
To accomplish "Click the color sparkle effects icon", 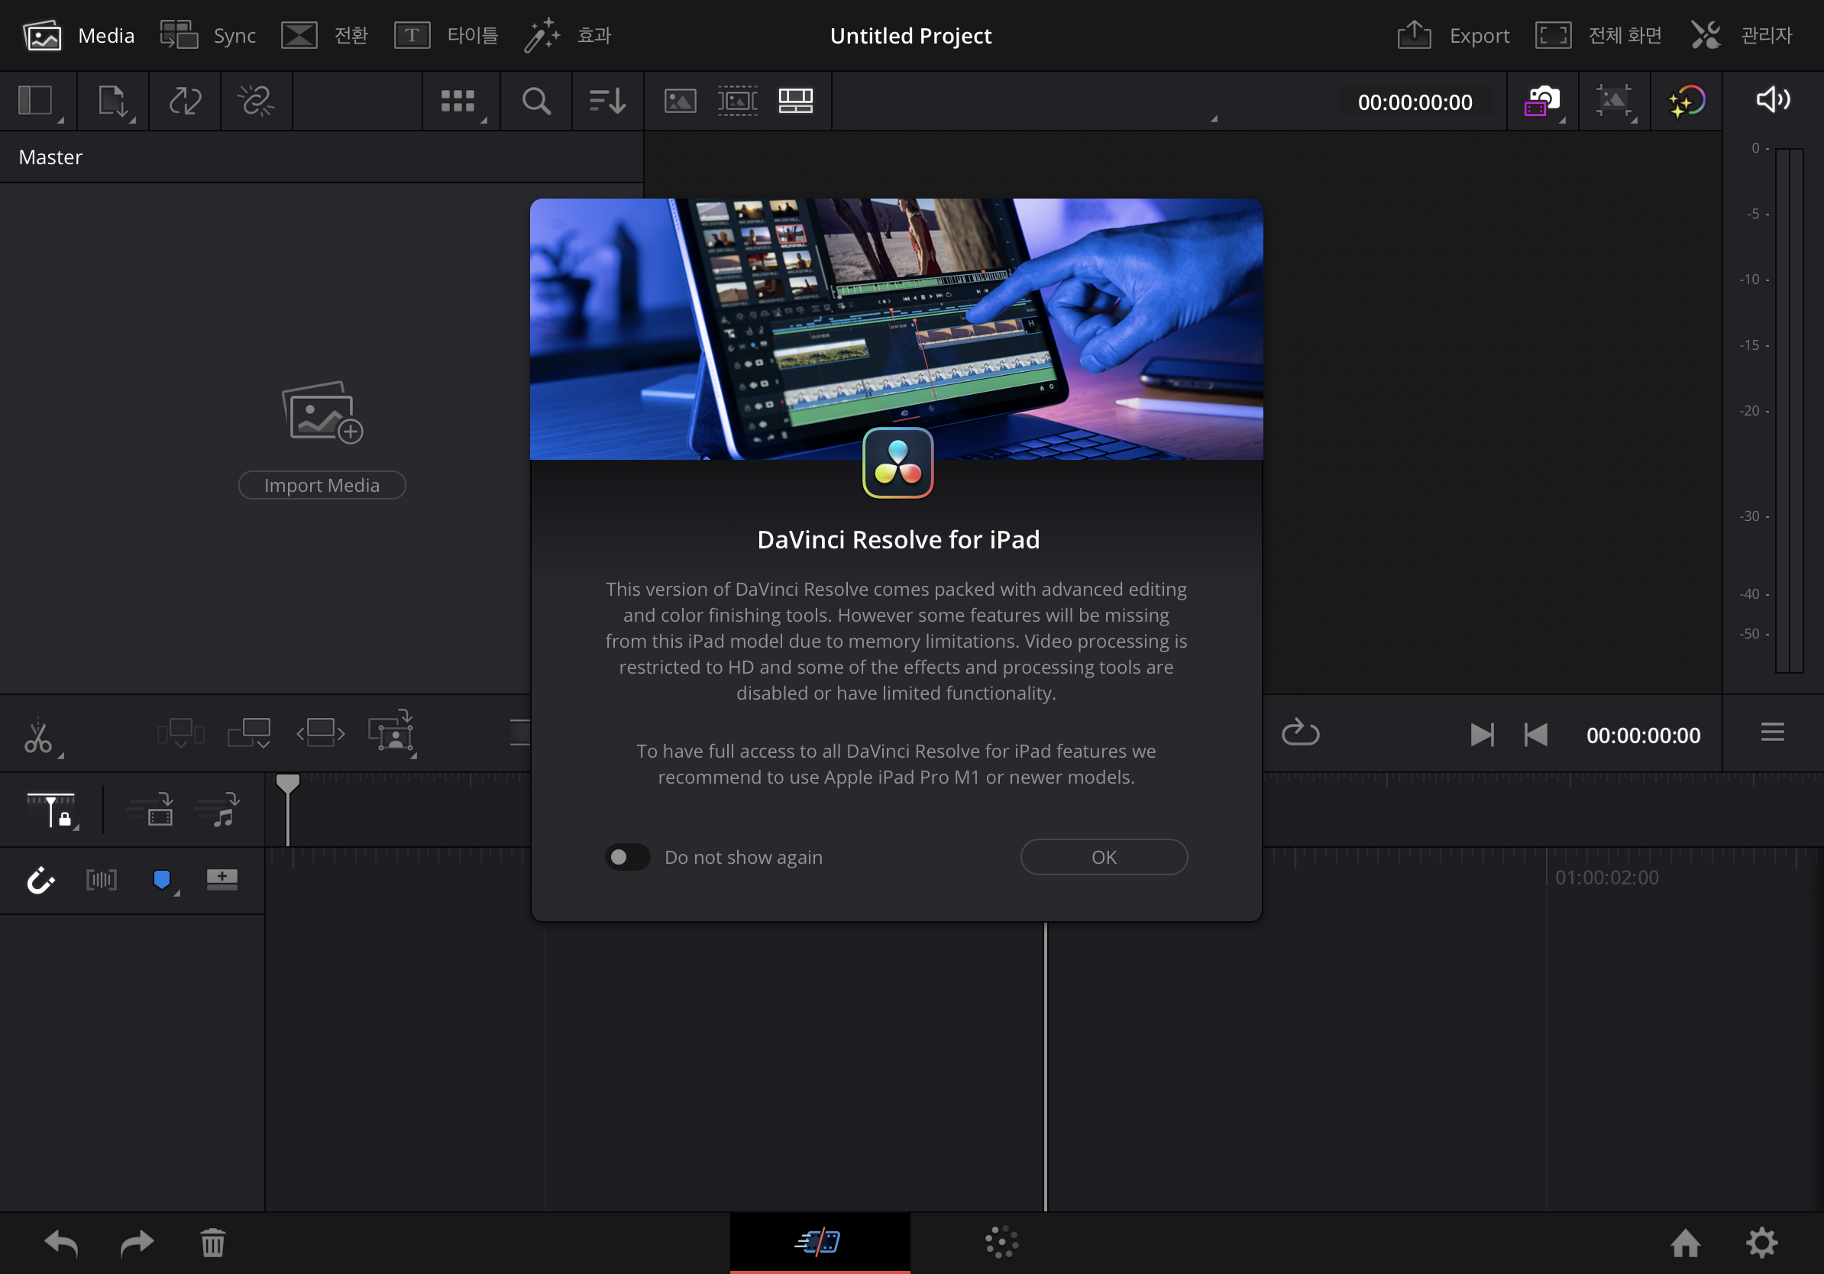I will (x=1686, y=102).
